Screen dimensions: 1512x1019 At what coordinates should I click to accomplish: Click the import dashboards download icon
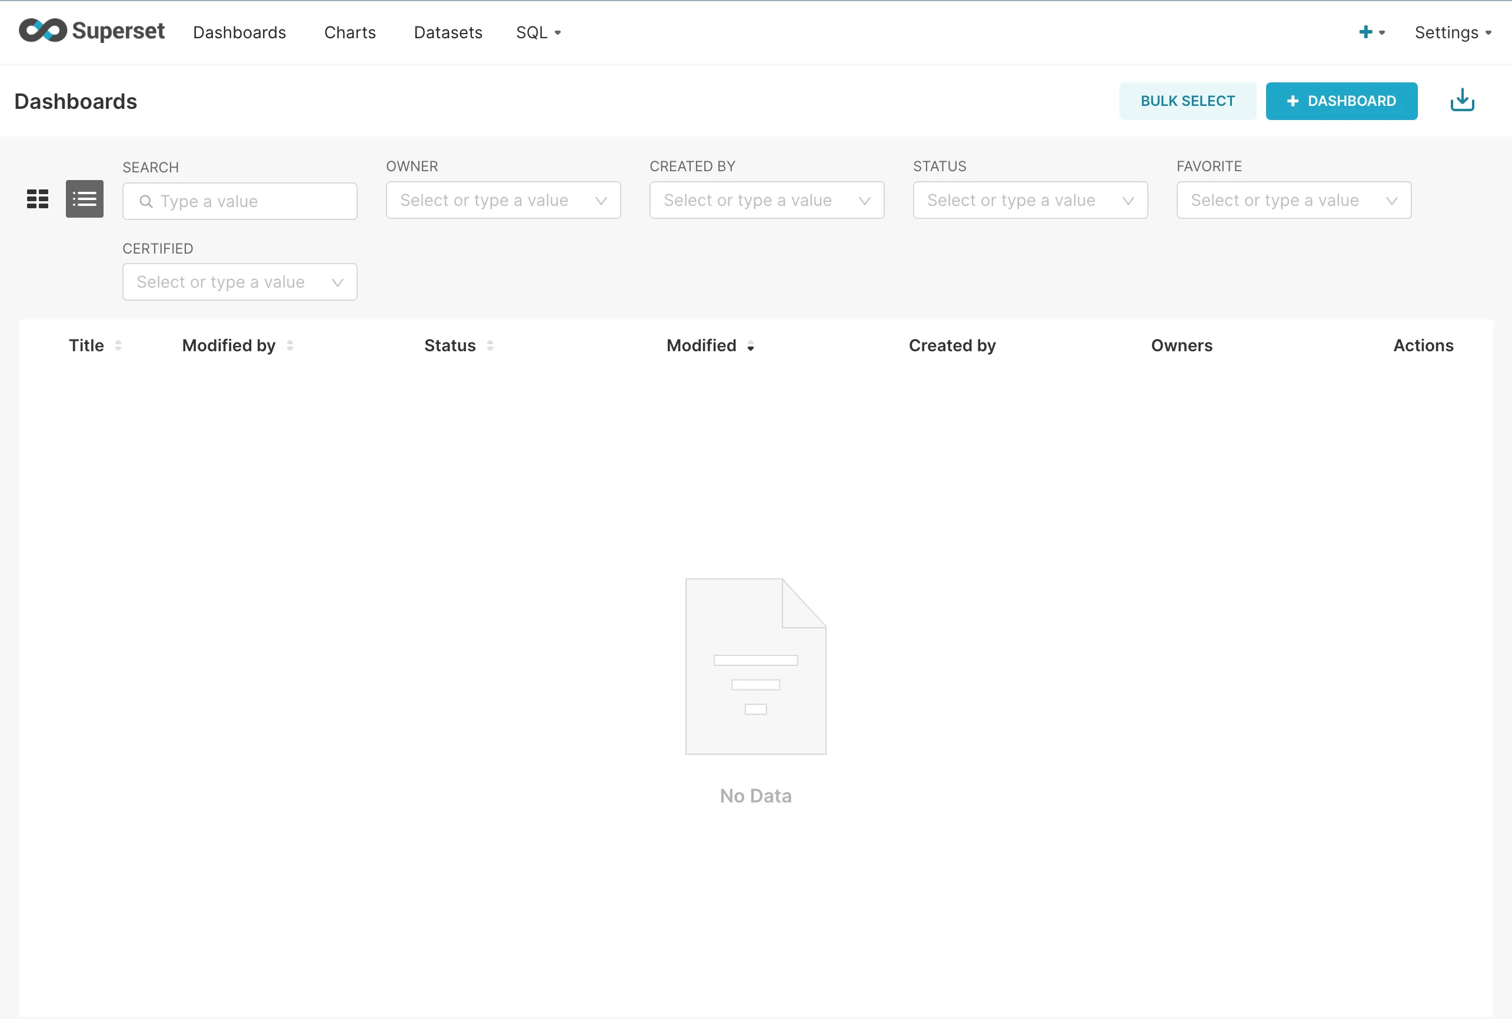tap(1462, 101)
